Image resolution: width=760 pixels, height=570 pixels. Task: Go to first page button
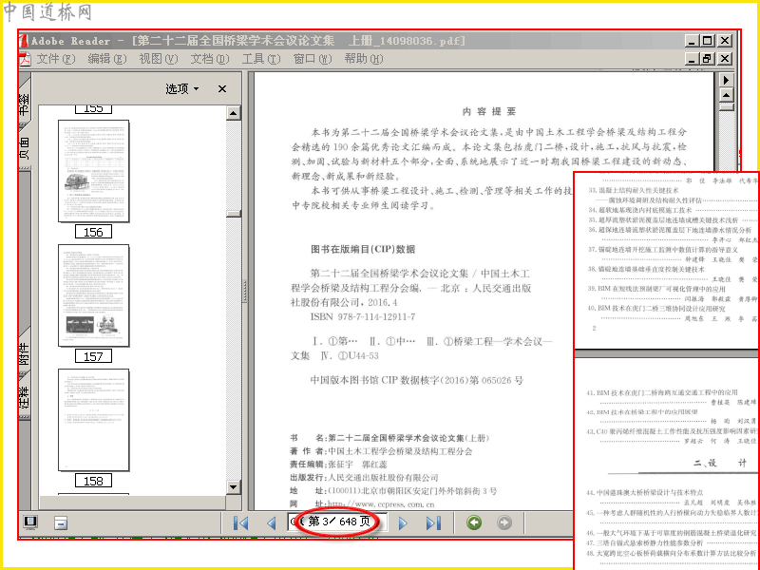241,523
